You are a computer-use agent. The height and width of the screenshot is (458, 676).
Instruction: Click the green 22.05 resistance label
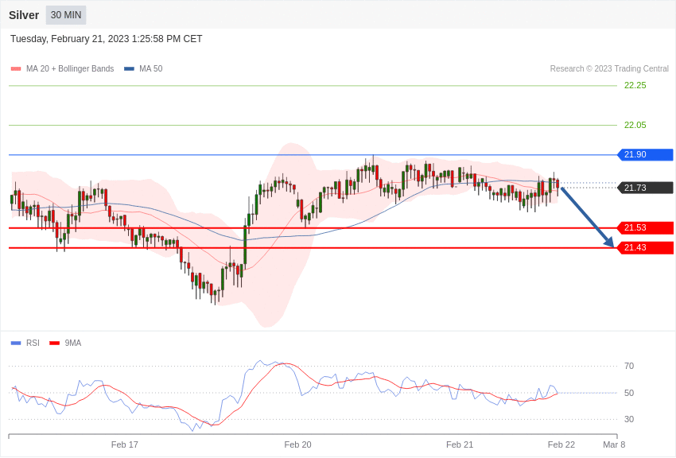click(635, 125)
